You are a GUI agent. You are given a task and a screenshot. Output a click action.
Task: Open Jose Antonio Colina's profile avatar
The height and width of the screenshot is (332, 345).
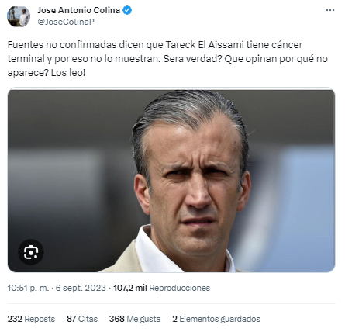pos(19,16)
